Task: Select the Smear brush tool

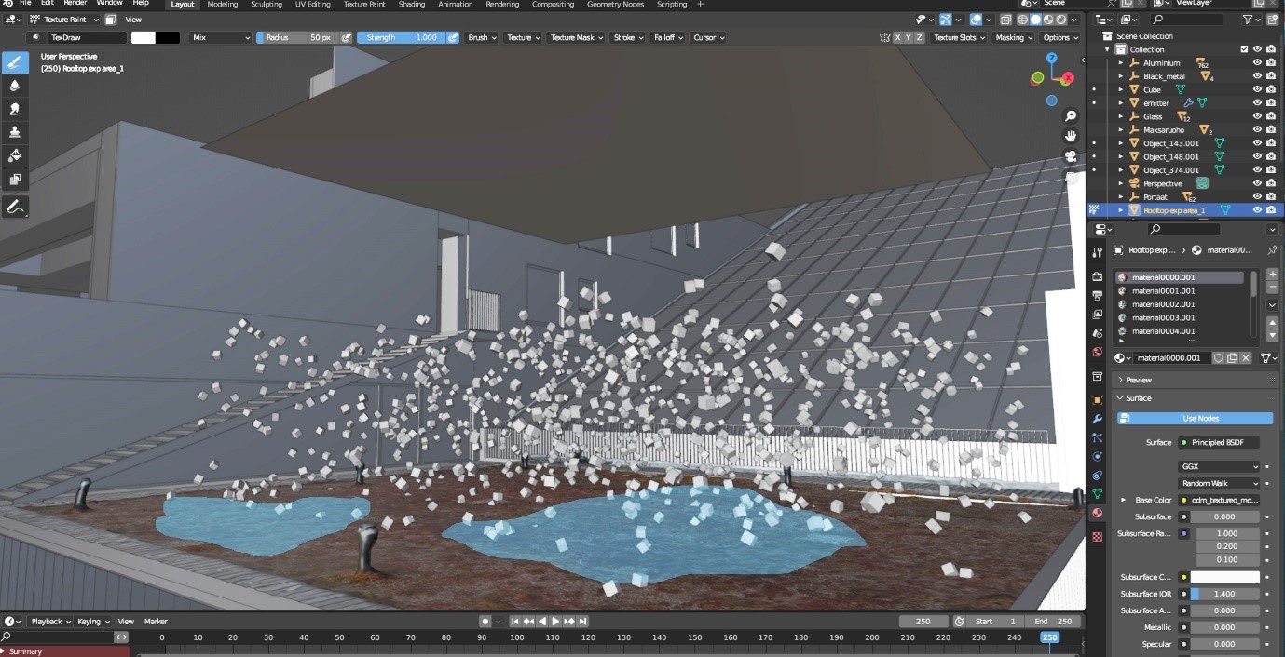Action: 15,109
